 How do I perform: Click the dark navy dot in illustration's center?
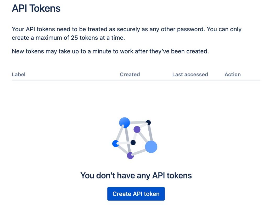click(x=133, y=142)
